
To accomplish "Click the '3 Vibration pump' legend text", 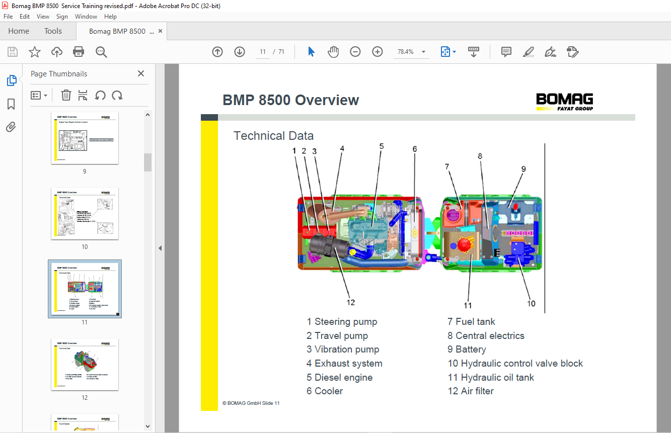I will pyautogui.click(x=343, y=350).
